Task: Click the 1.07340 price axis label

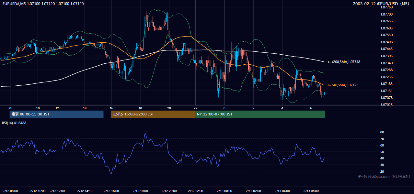Action: click(386, 63)
